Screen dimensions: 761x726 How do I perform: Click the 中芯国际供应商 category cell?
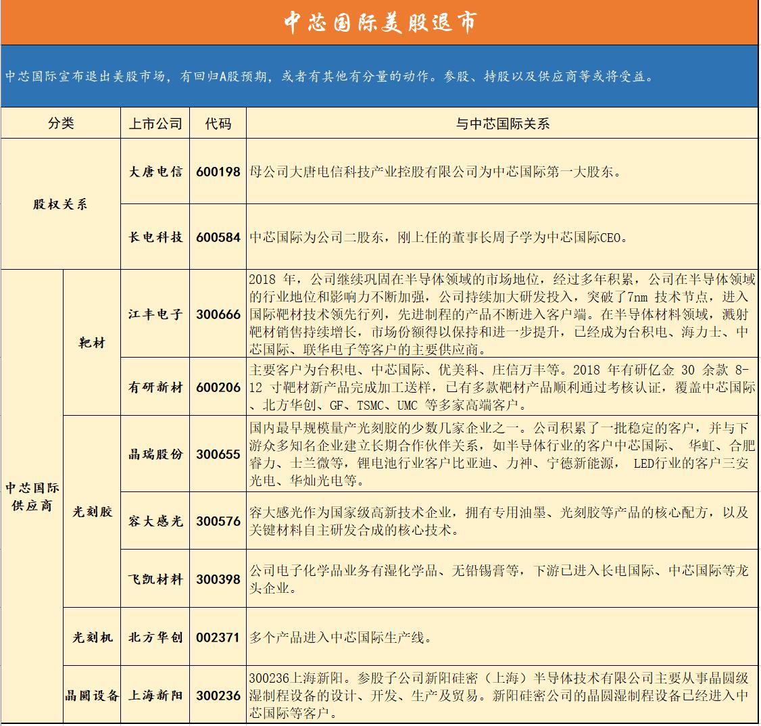point(32,496)
